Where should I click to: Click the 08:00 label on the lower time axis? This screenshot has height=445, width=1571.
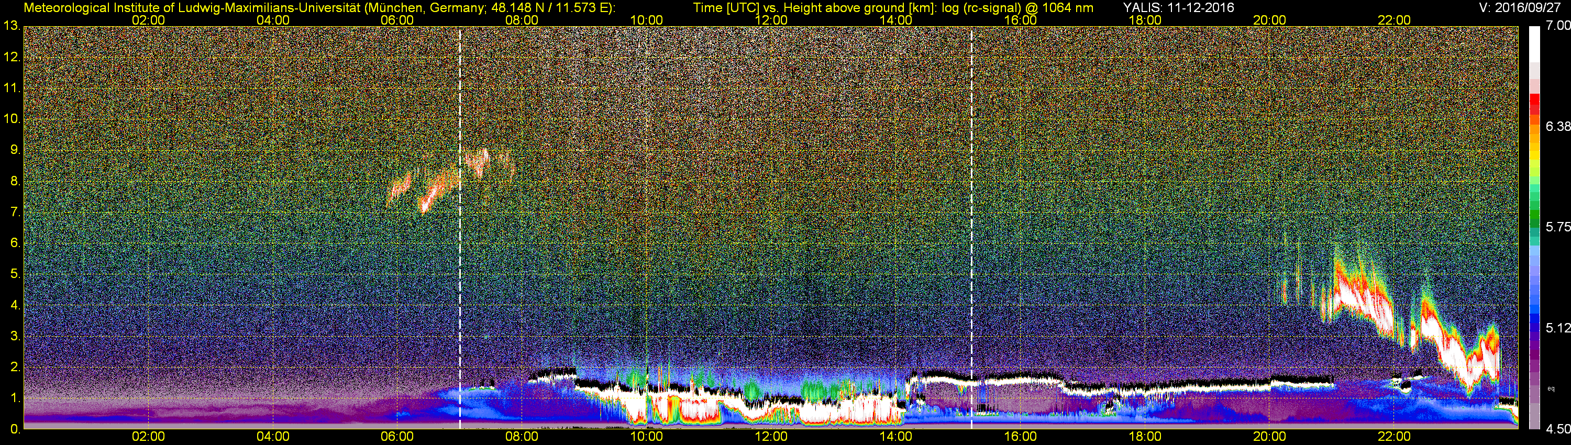522,437
